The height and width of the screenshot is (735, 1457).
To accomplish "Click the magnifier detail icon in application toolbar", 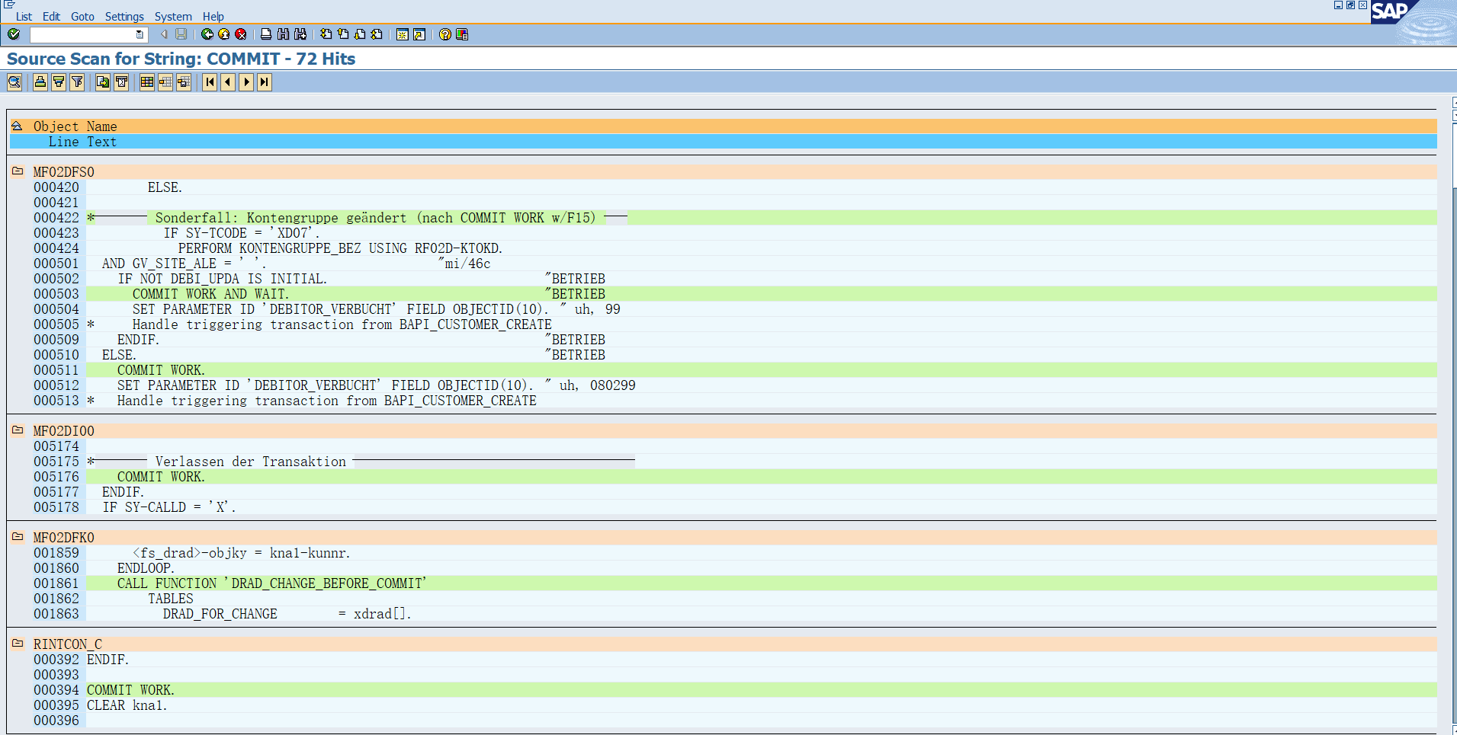I will pos(14,81).
